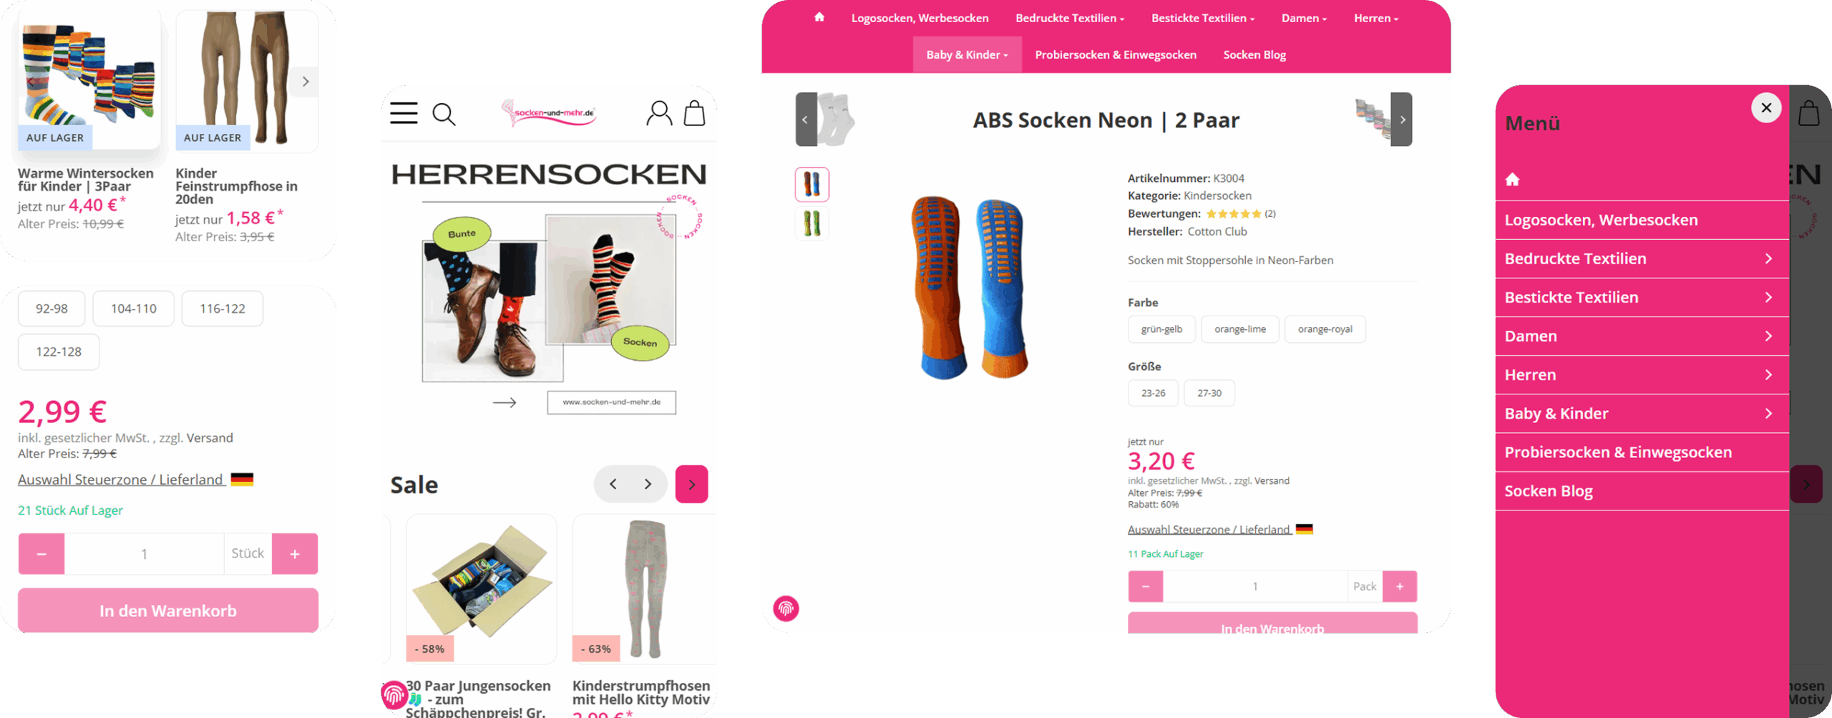Open the hamburger menu icon
The width and height of the screenshot is (1832, 718).
point(404,113)
